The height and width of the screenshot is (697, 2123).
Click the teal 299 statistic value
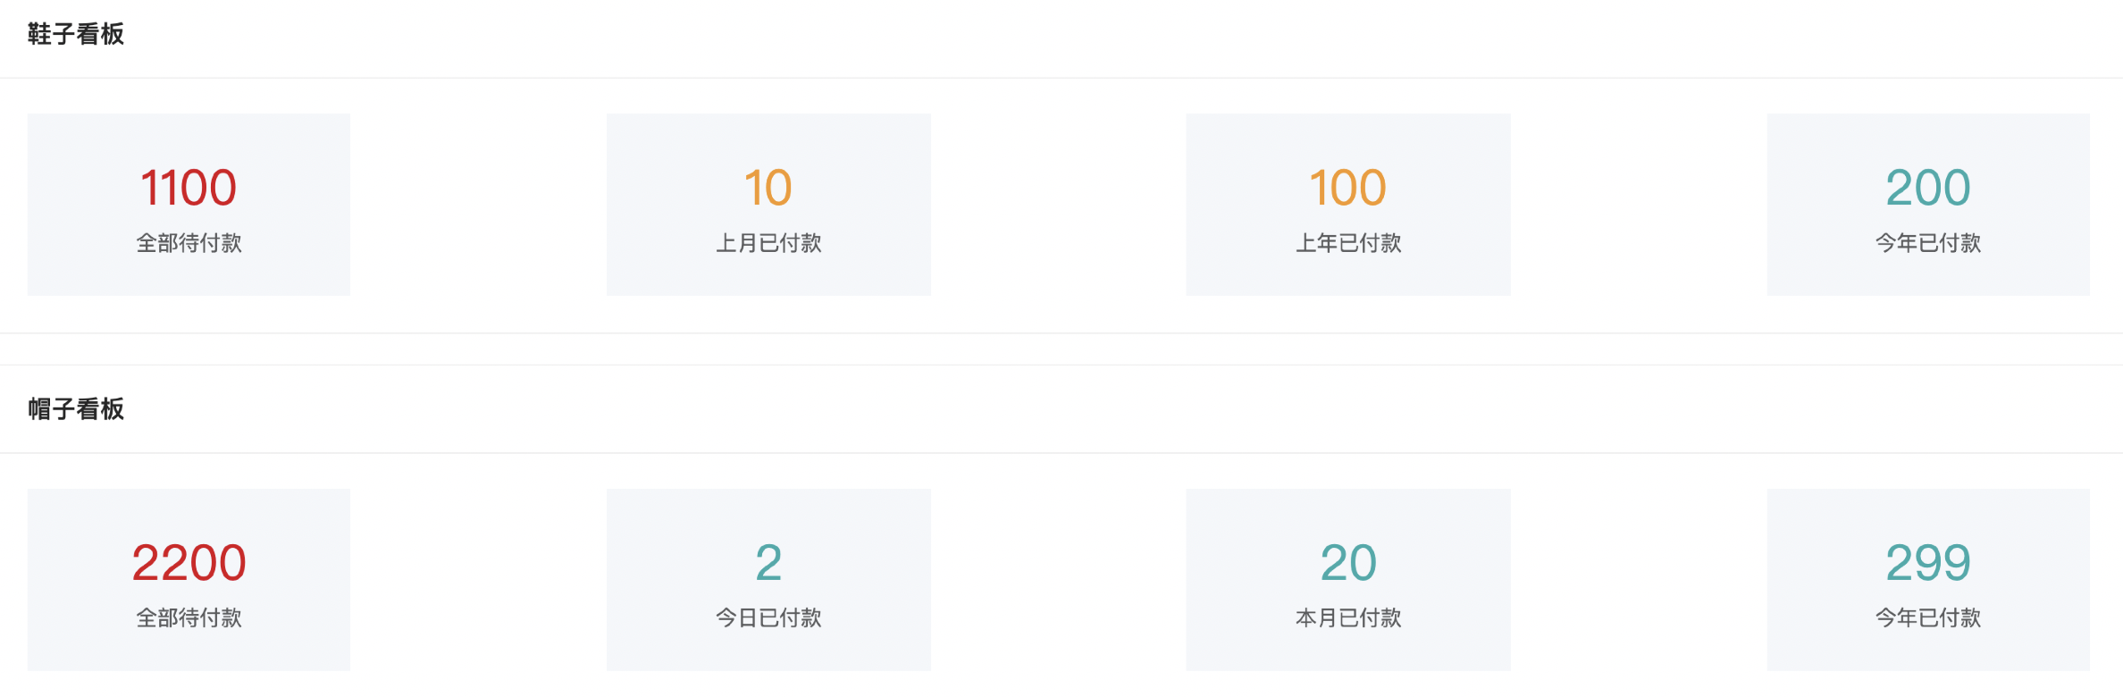coord(1927,563)
